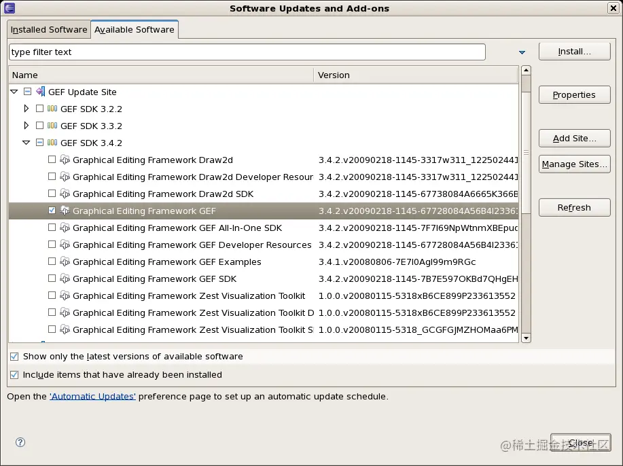The height and width of the screenshot is (466, 623).
Task: Check the Zest Visualization Toolkit S checkbox
Action: (52, 329)
